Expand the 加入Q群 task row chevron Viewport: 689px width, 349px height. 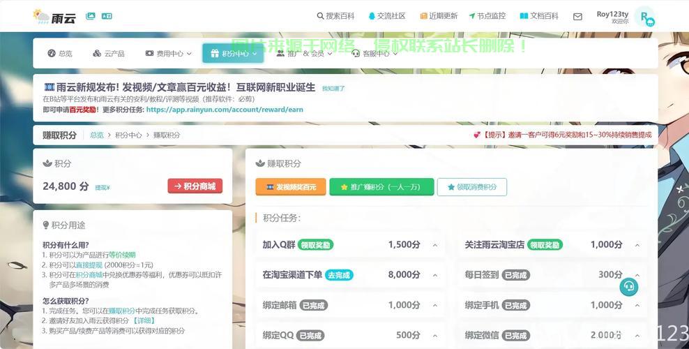coord(435,245)
